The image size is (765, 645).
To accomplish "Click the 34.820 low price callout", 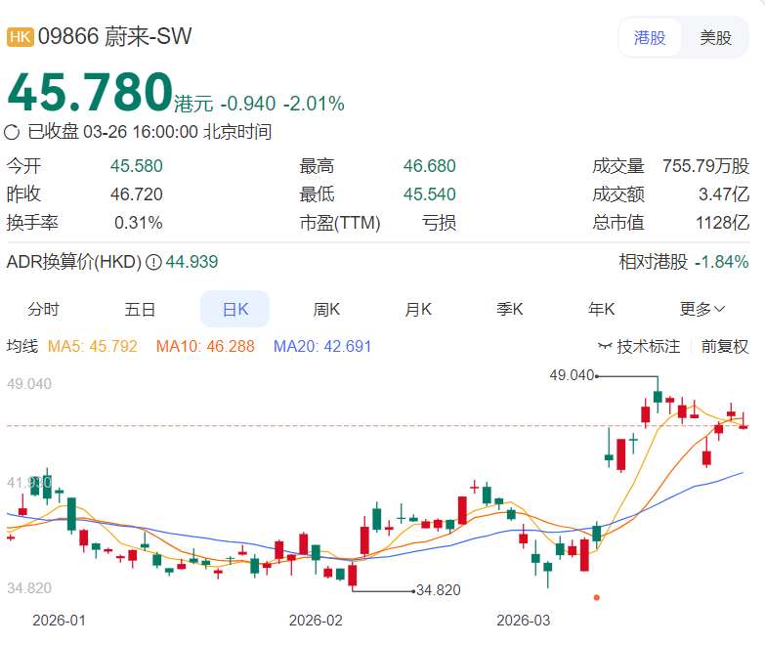I will coord(438,590).
